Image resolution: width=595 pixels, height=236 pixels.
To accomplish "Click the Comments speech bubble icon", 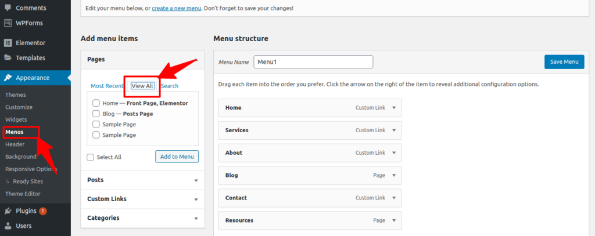I will point(8,8).
